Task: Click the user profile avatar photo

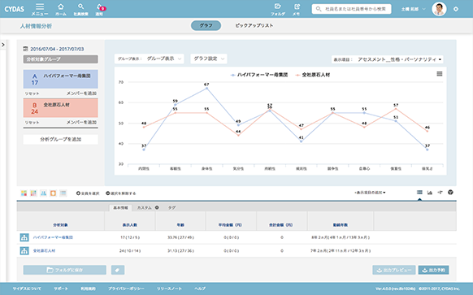Action: (439, 9)
